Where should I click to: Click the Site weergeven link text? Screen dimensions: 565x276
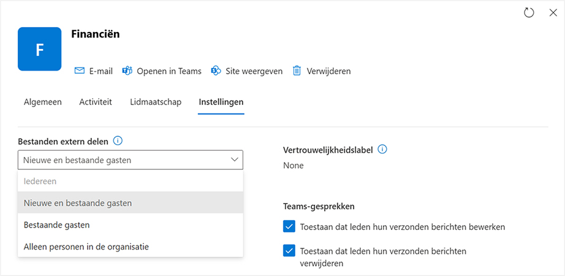click(253, 71)
